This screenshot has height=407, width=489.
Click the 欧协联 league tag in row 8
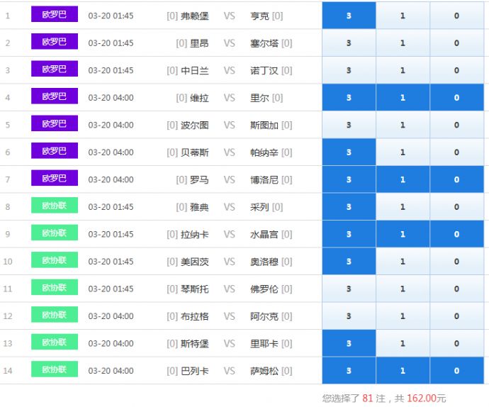pos(54,206)
